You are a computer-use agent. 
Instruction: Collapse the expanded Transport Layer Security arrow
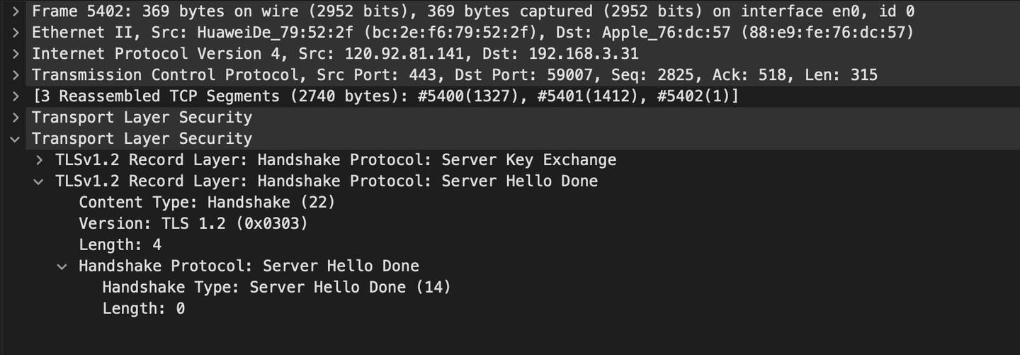click(16, 139)
